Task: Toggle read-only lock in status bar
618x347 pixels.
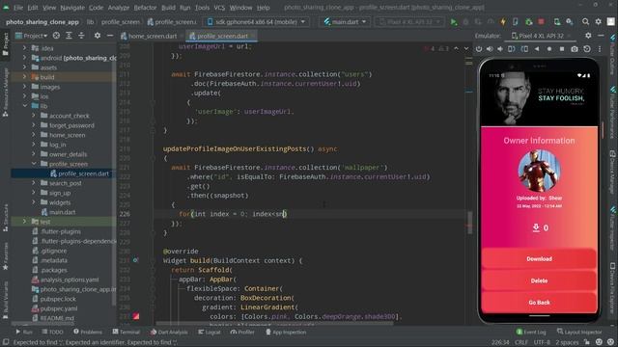Action: (587, 342)
